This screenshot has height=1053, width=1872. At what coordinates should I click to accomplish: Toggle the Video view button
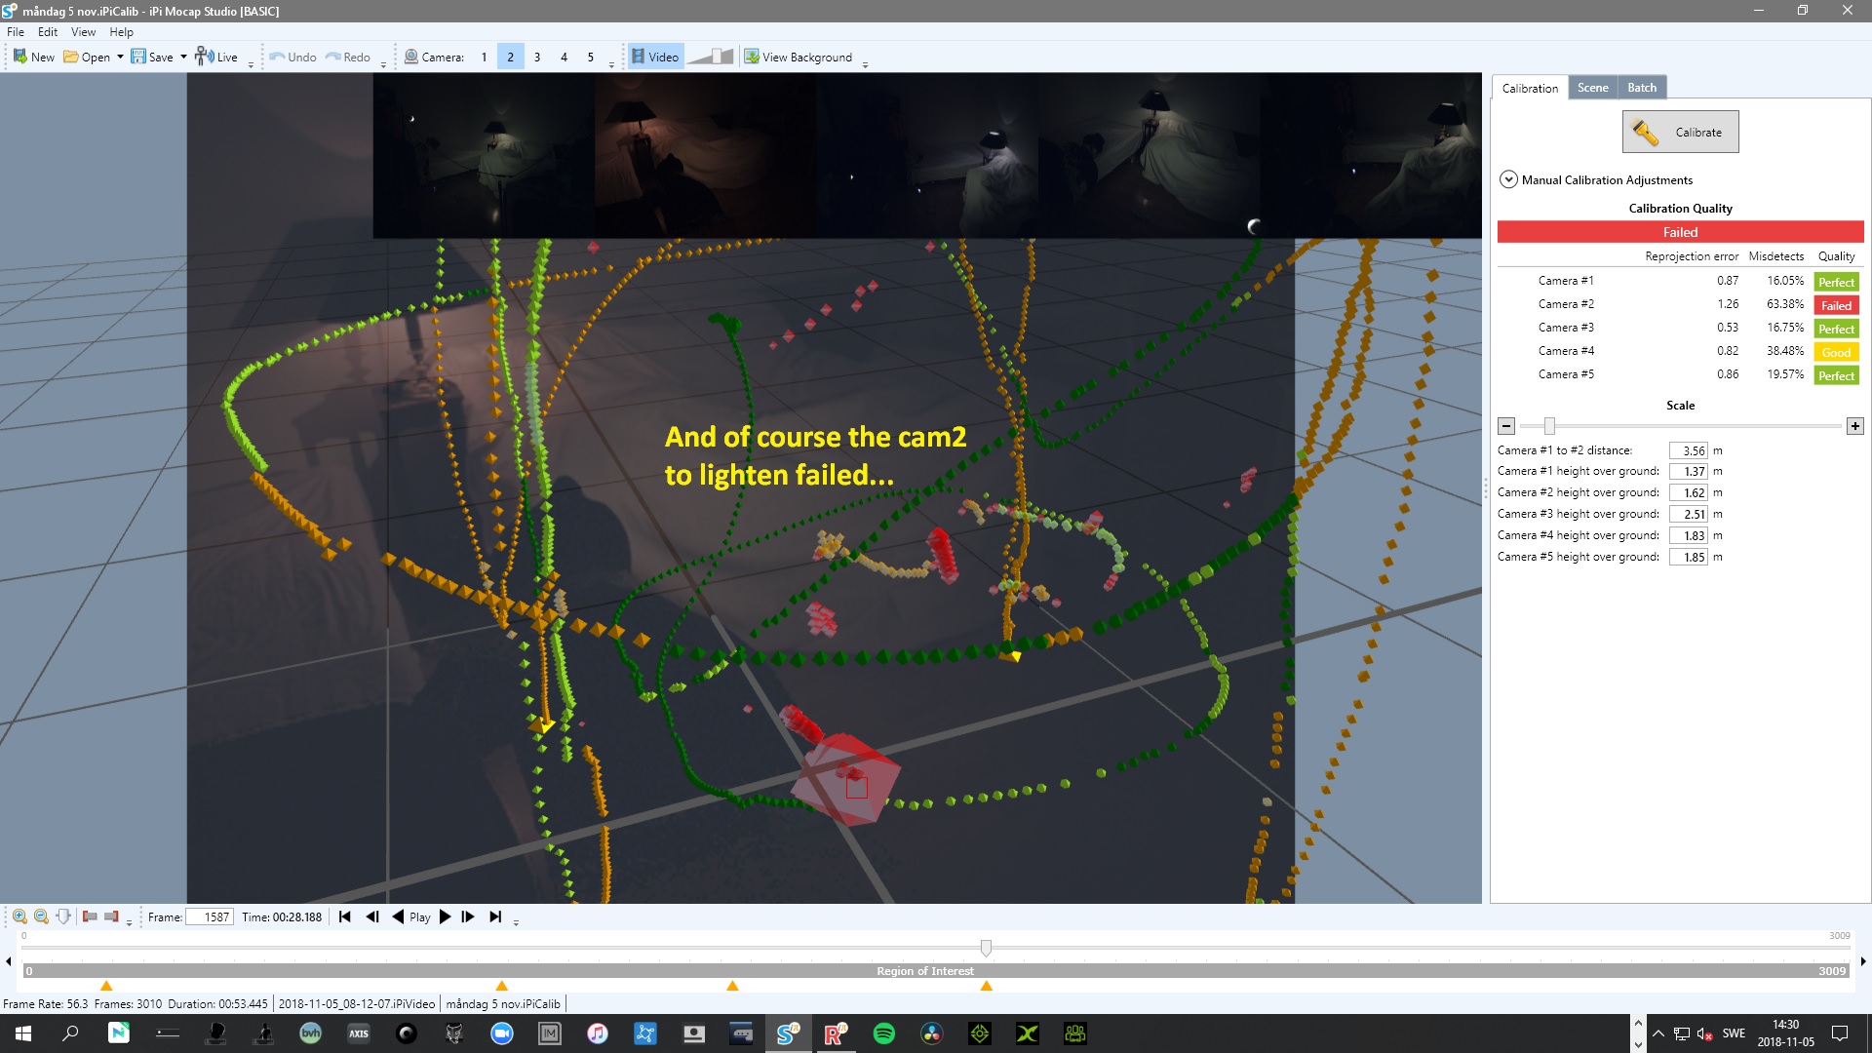(655, 57)
